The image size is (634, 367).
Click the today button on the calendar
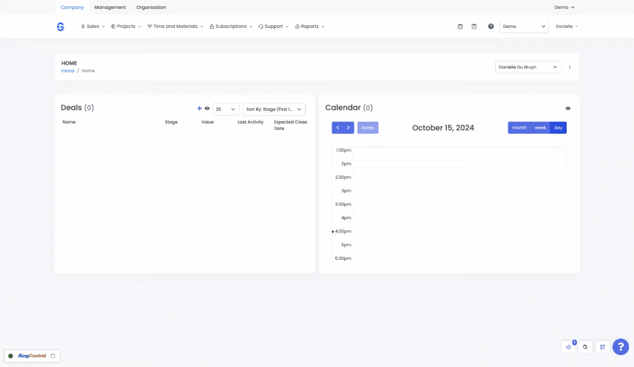pyautogui.click(x=368, y=127)
